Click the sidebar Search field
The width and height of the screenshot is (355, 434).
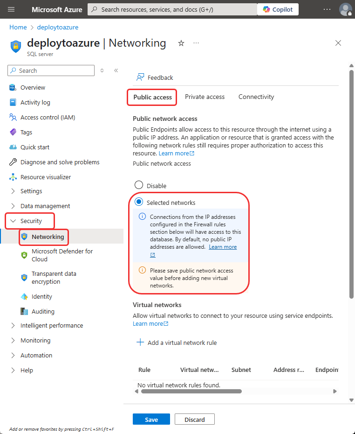(51, 70)
